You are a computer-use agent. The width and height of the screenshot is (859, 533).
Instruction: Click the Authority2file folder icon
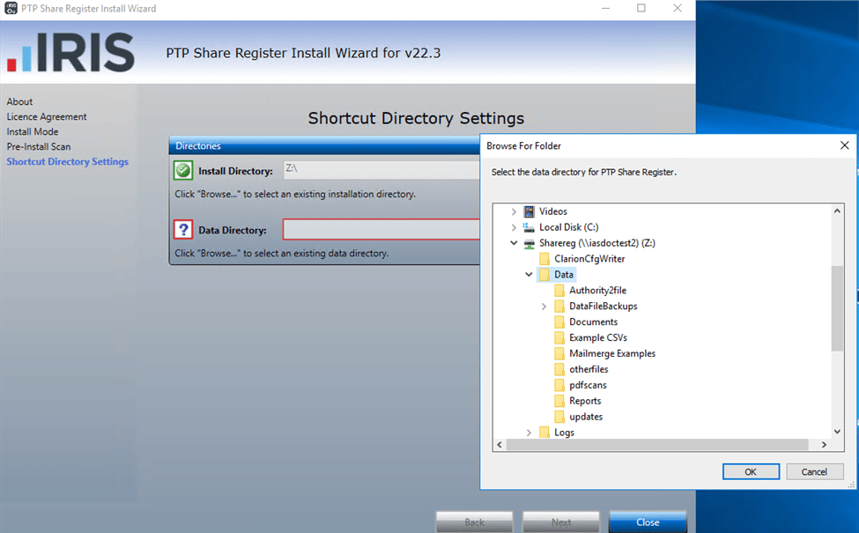pos(559,291)
